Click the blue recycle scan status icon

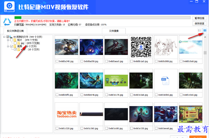coord(7,22)
